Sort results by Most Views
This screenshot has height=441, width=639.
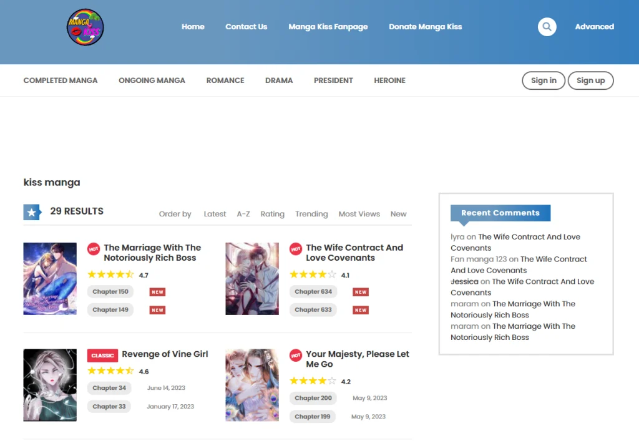point(359,214)
